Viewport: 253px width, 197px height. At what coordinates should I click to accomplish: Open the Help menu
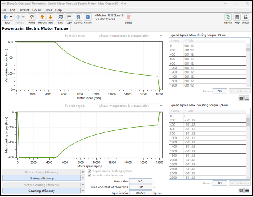tap(58, 10)
